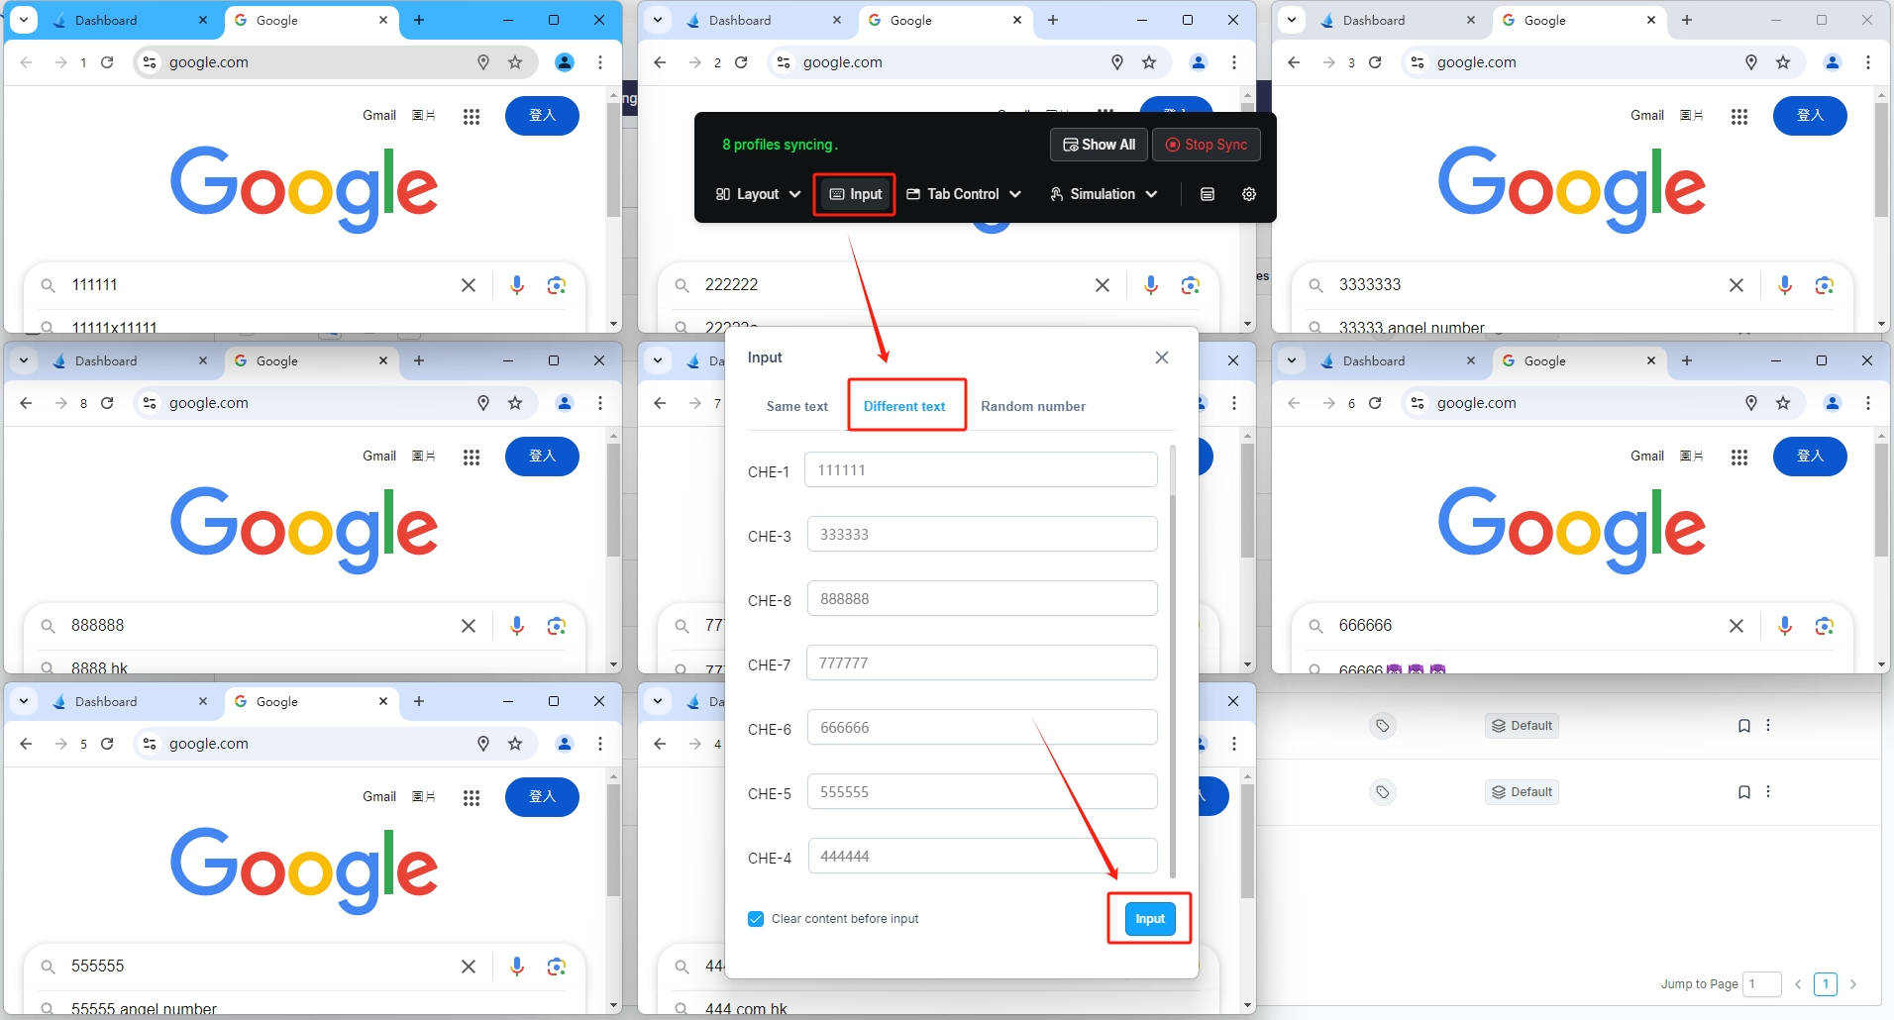Image resolution: width=1894 pixels, height=1020 pixels.
Task: Close the Input dialog
Action: [x=1162, y=357]
